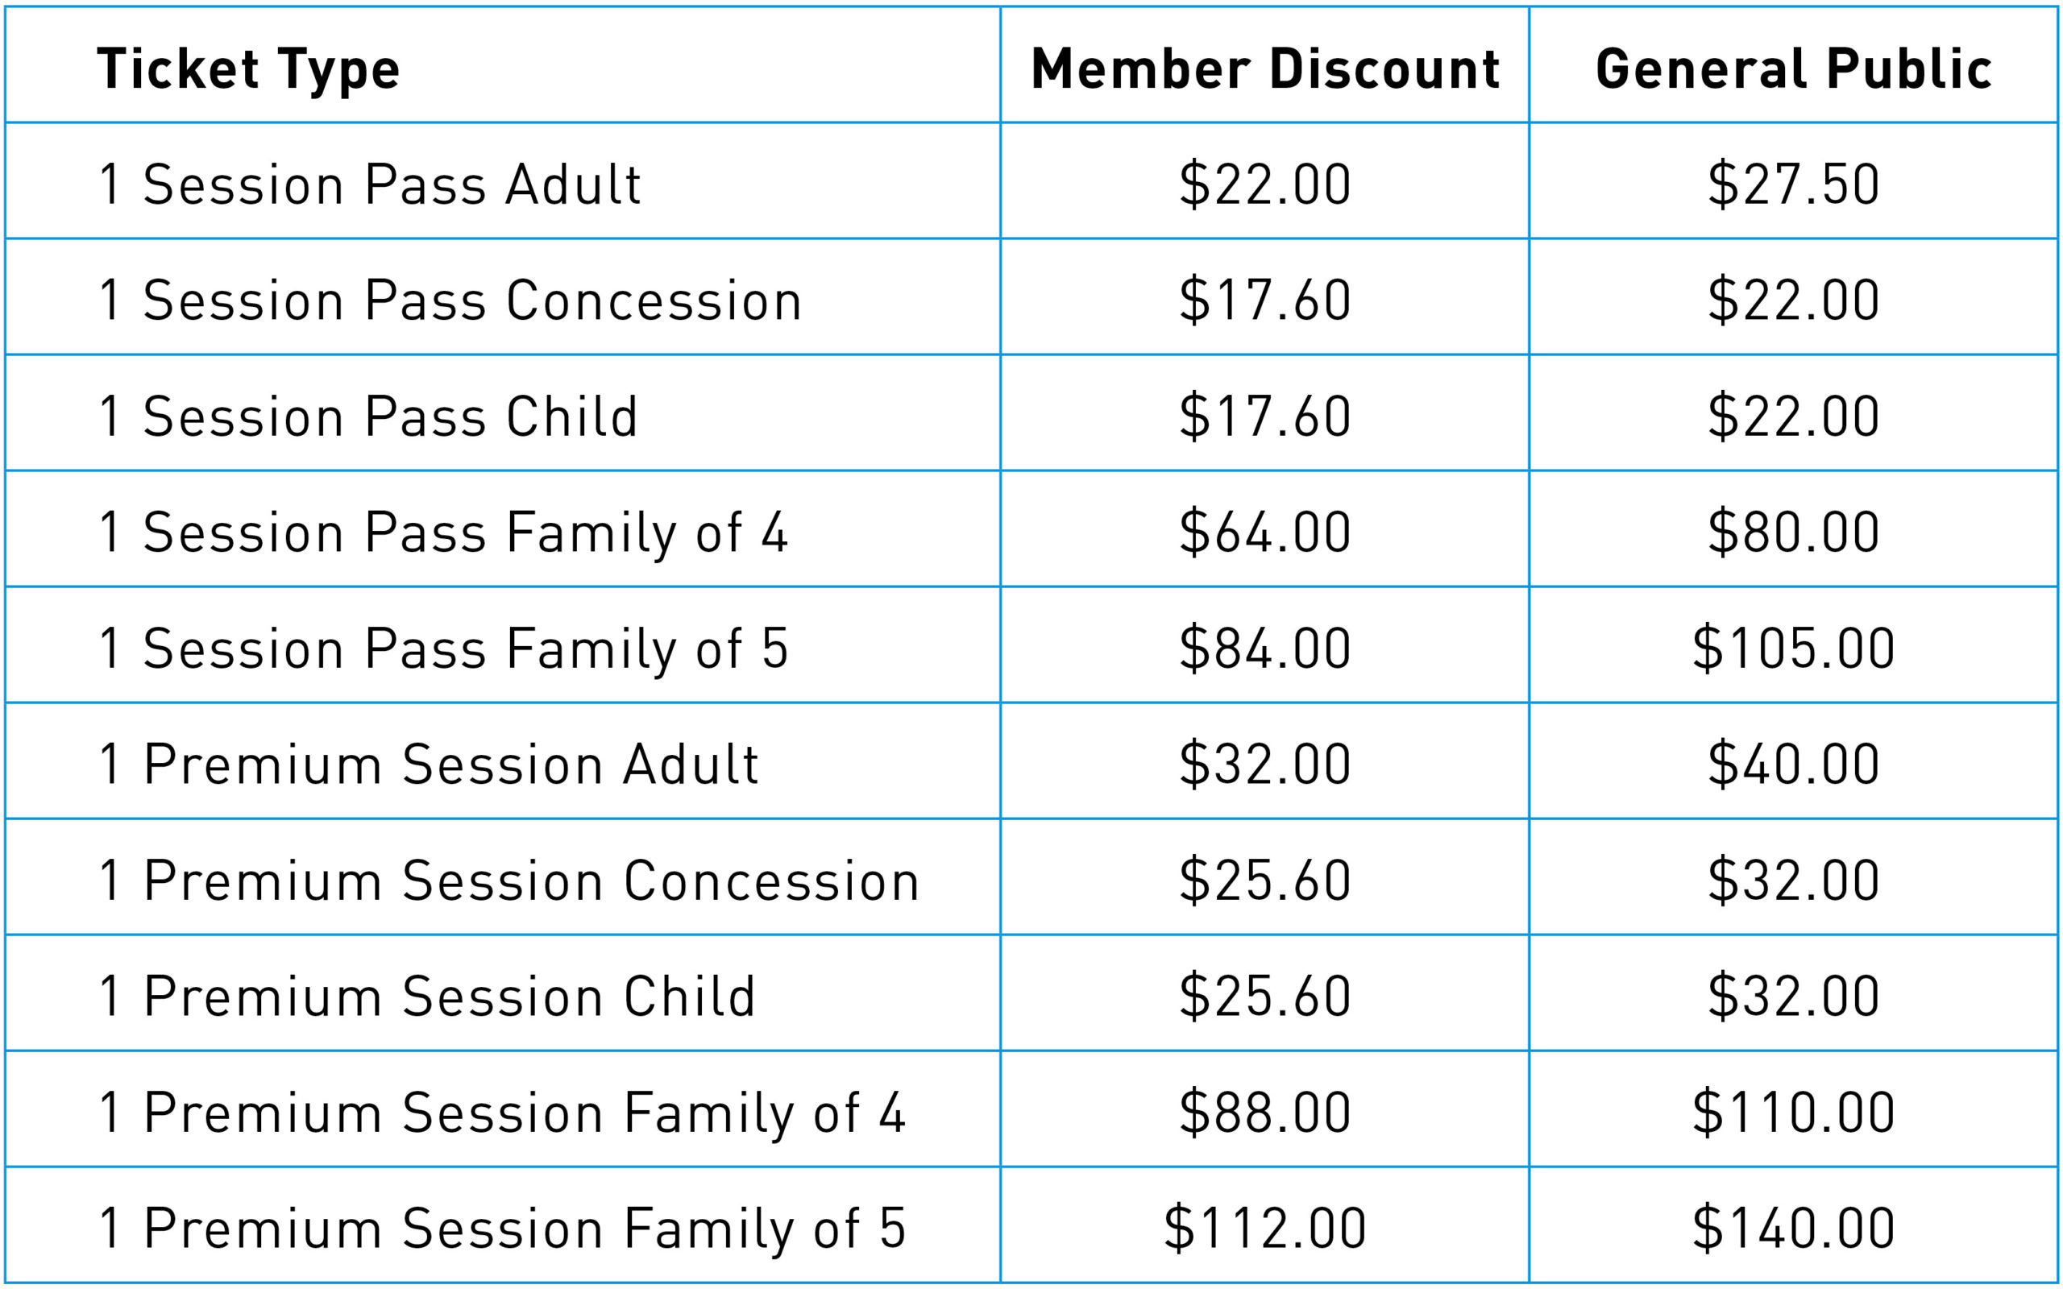
Task: Click the Member Discount column header
Action: (1265, 68)
